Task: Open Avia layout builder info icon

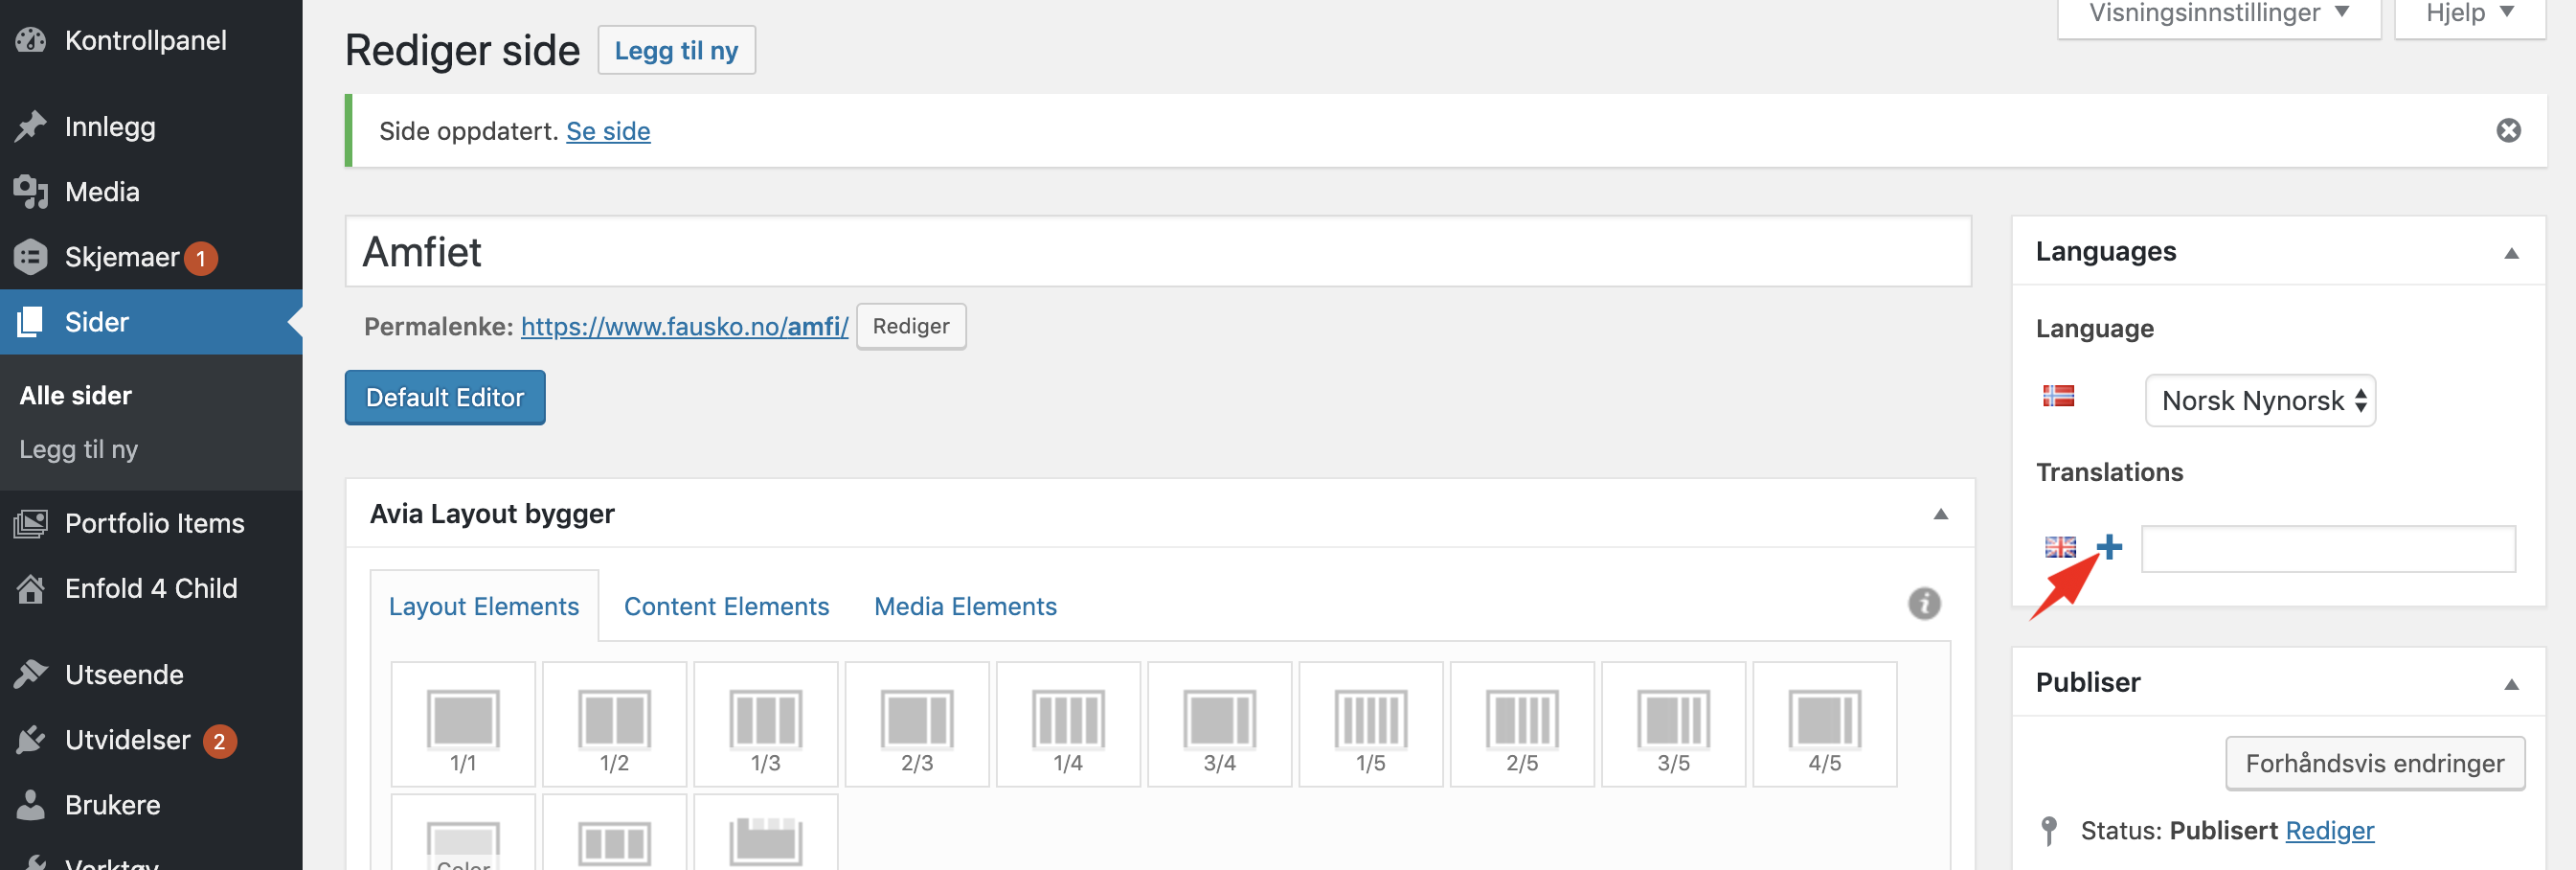Action: 1924,604
